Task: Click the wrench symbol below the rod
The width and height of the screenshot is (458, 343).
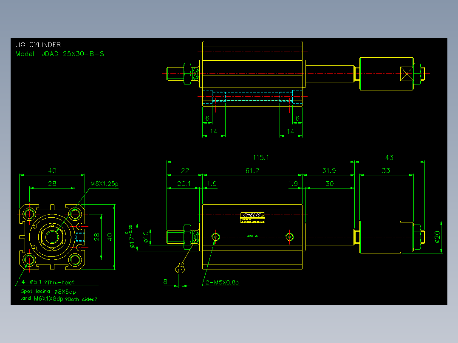Action: pos(180,268)
